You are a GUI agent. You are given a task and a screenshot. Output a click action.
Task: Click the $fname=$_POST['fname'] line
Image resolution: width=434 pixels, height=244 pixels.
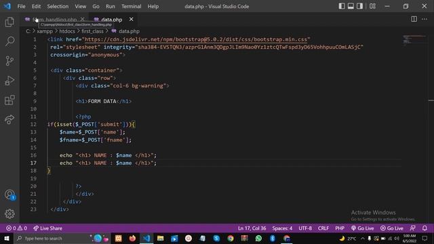click(x=96, y=140)
